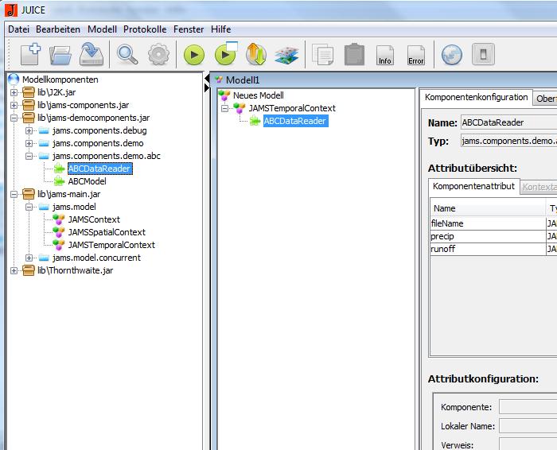The image size is (557, 450).
Task: Run the model with green play button
Action: click(194, 55)
